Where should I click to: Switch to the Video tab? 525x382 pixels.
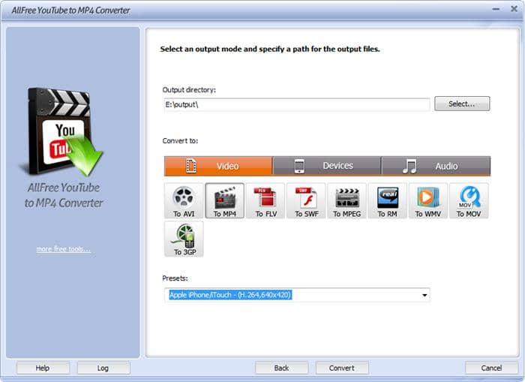click(x=218, y=166)
